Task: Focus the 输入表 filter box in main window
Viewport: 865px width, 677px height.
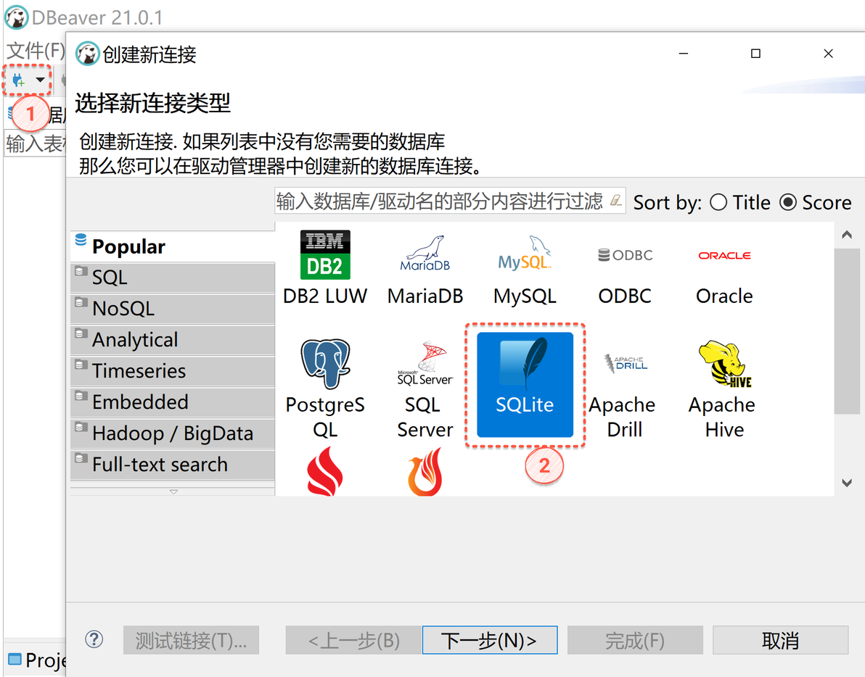Action: [x=35, y=144]
